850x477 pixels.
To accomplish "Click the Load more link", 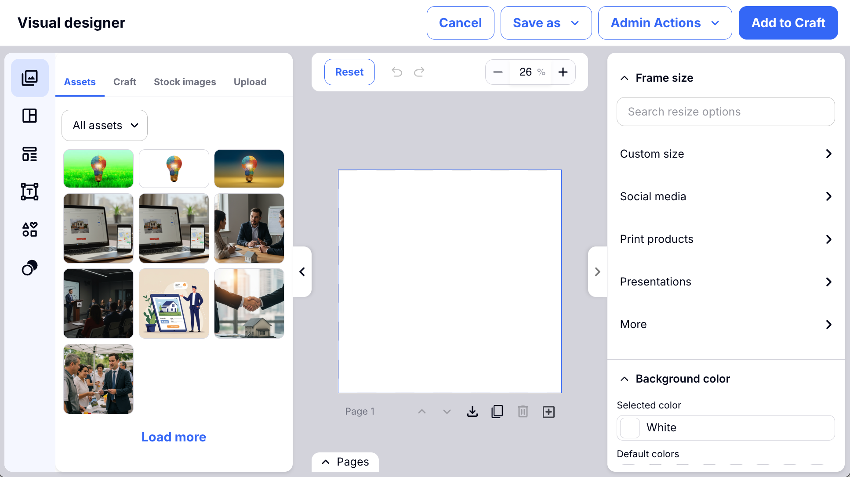I will (x=174, y=437).
